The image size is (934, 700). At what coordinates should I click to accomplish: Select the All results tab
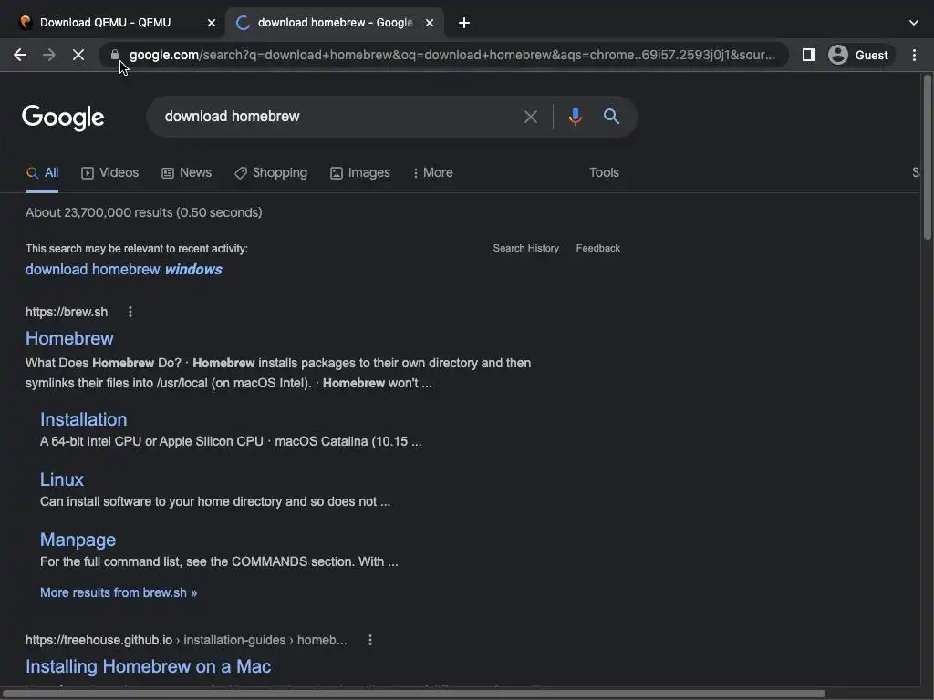tap(42, 172)
